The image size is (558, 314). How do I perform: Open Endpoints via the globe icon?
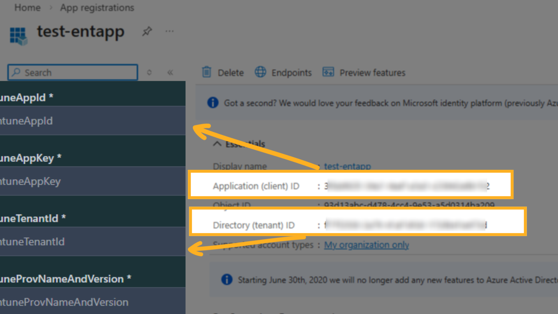260,72
